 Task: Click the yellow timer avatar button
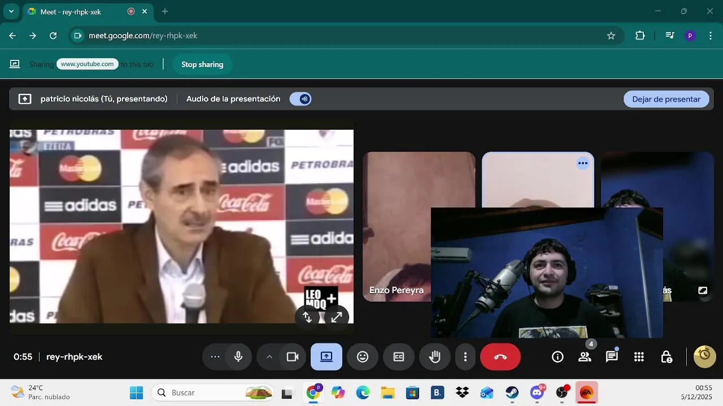pyautogui.click(x=704, y=356)
